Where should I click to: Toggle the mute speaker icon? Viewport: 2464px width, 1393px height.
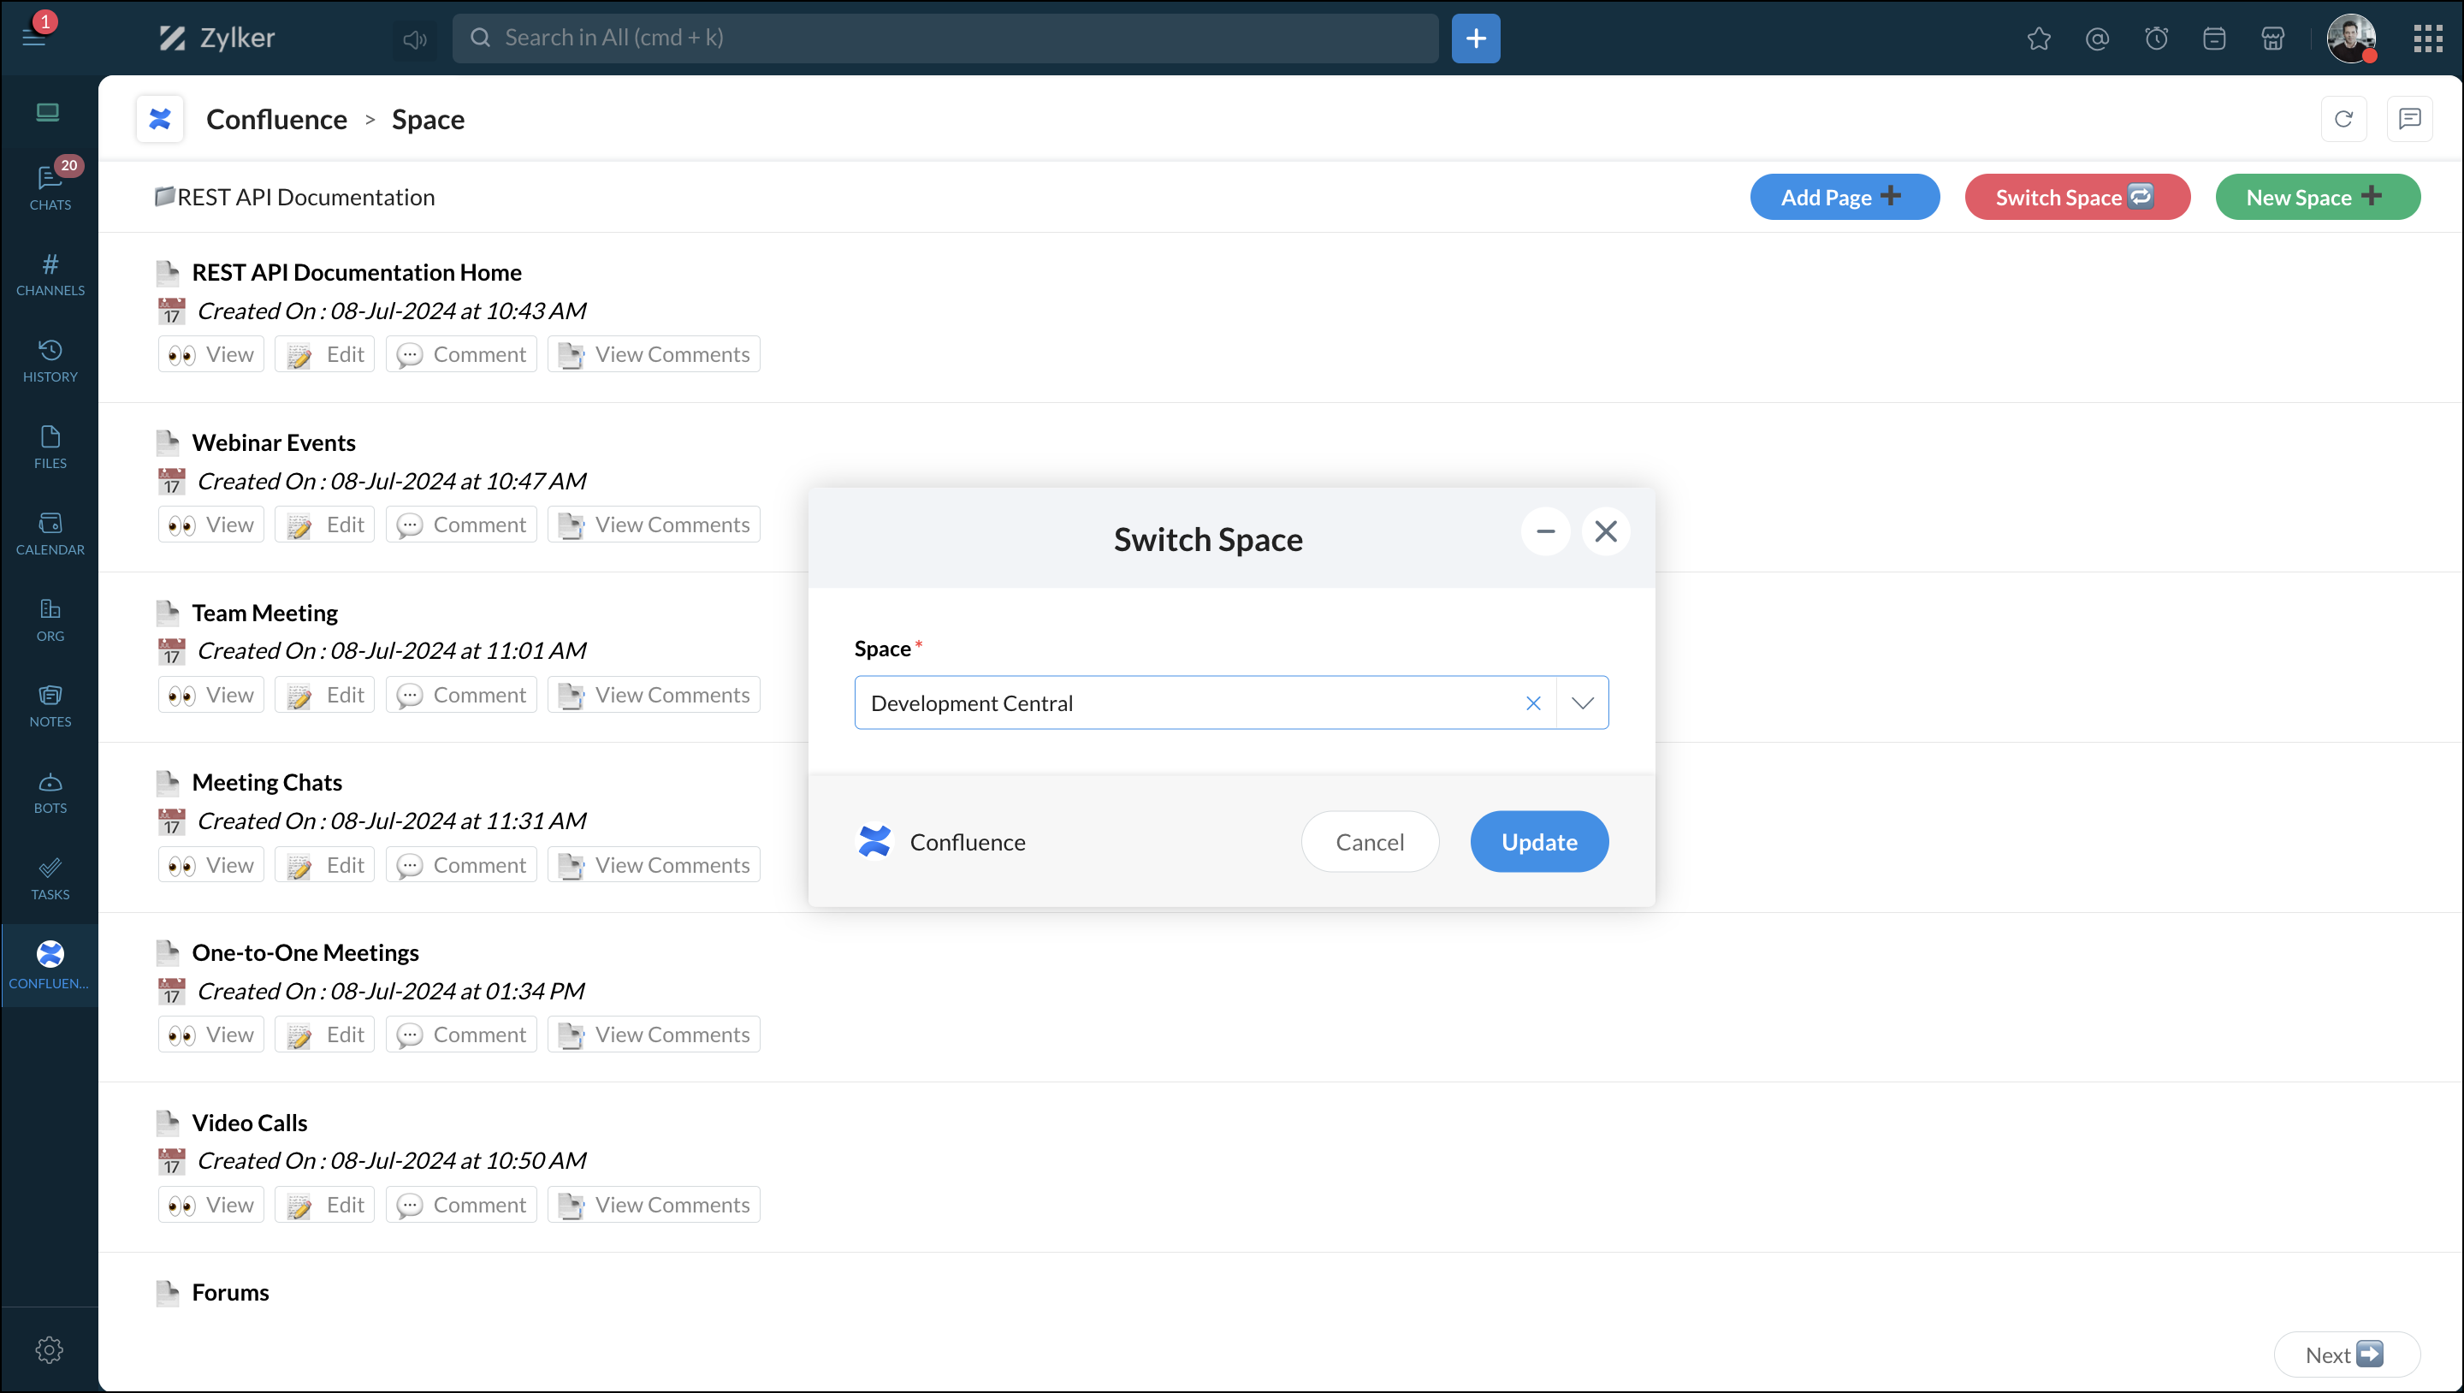click(414, 39)
